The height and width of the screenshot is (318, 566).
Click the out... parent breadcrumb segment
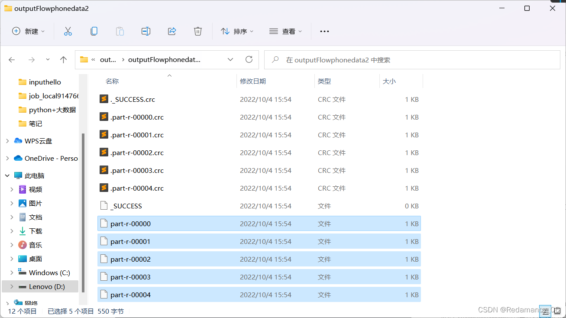point(108,60)
